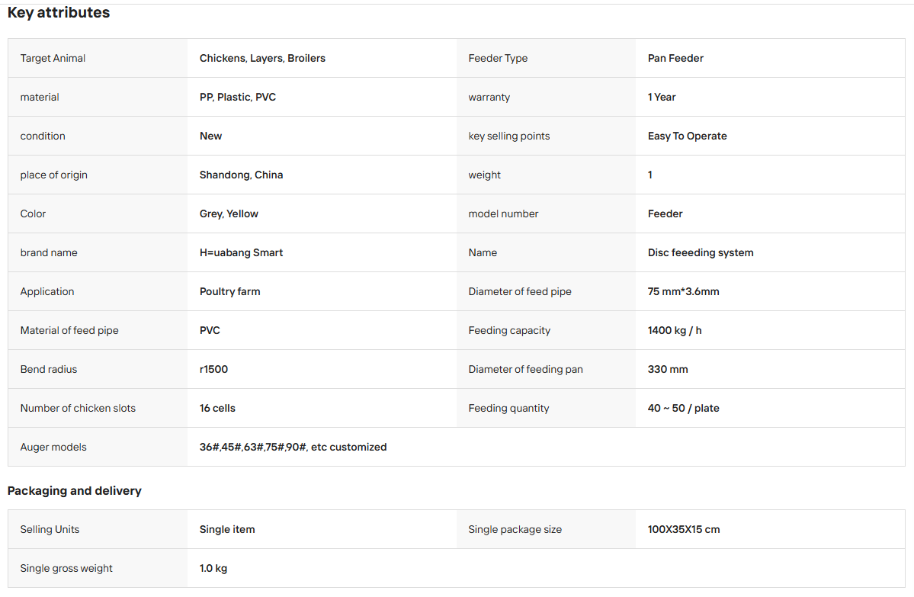Click the 1 Year warranty value
The width and height of the screenshot is (914, 597).
[x=662, y=98]
